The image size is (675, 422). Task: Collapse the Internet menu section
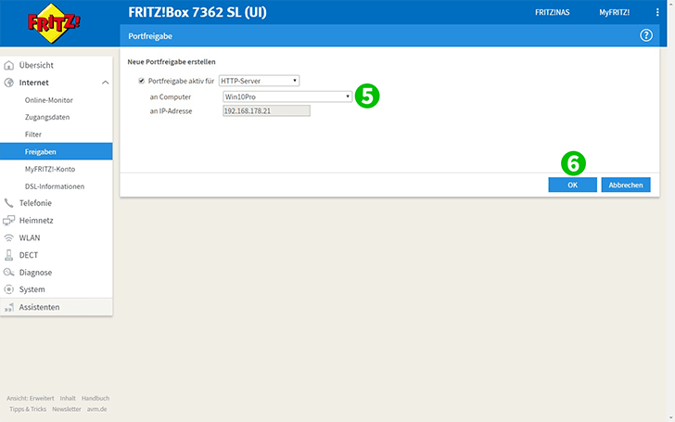tap(105, 83)
